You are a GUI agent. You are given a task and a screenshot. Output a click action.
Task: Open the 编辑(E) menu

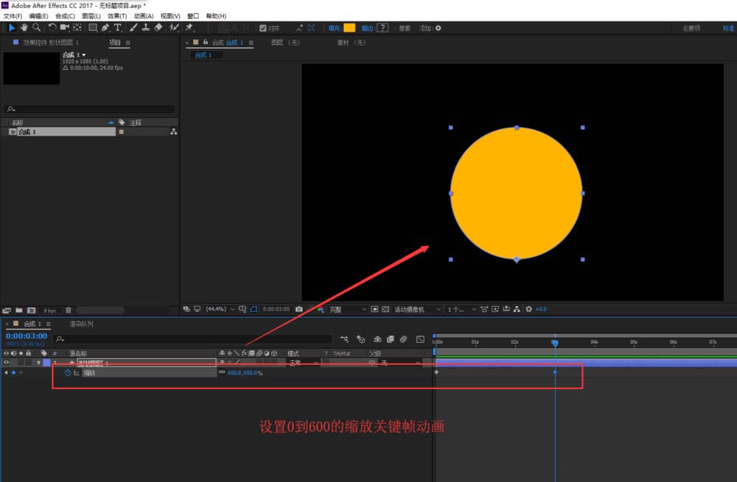tap(38, 16)
